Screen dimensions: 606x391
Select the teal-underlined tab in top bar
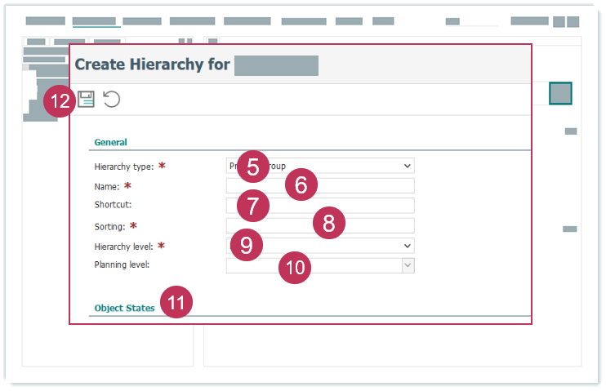96,21
